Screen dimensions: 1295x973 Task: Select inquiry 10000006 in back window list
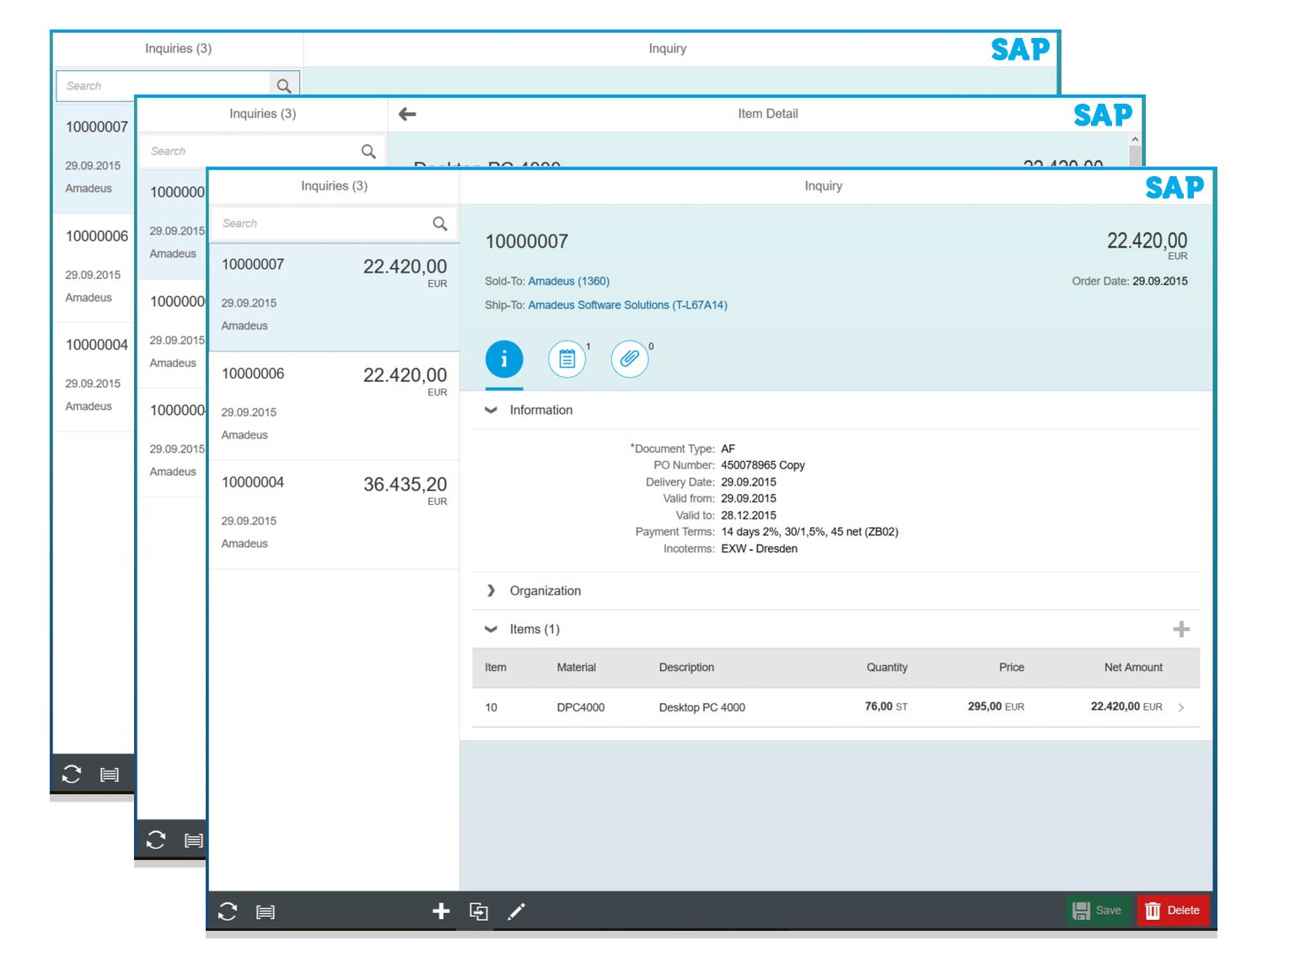pos(94,267)
